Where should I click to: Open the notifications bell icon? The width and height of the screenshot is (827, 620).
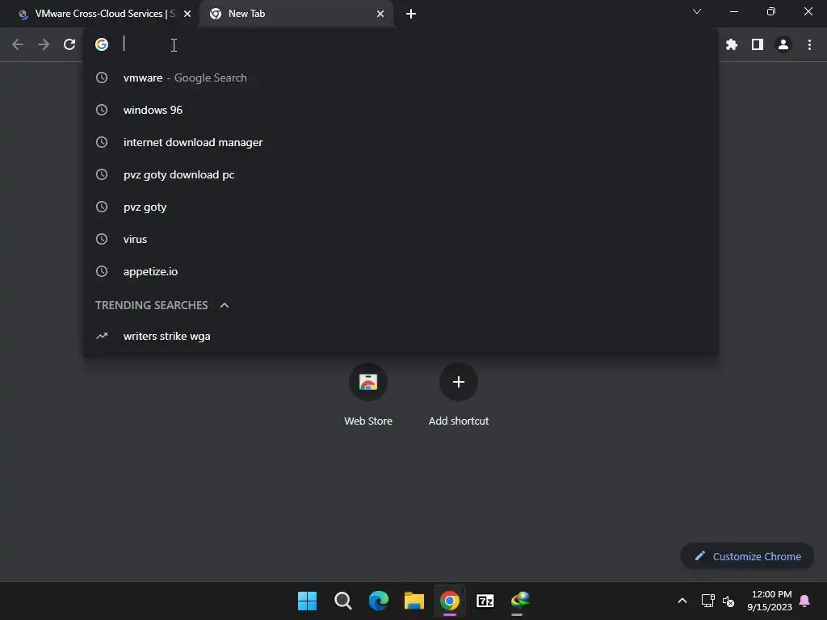point(804,601)
